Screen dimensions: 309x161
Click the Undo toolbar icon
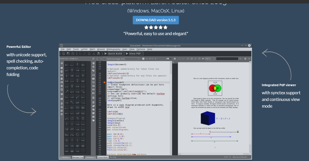(80, 53)
